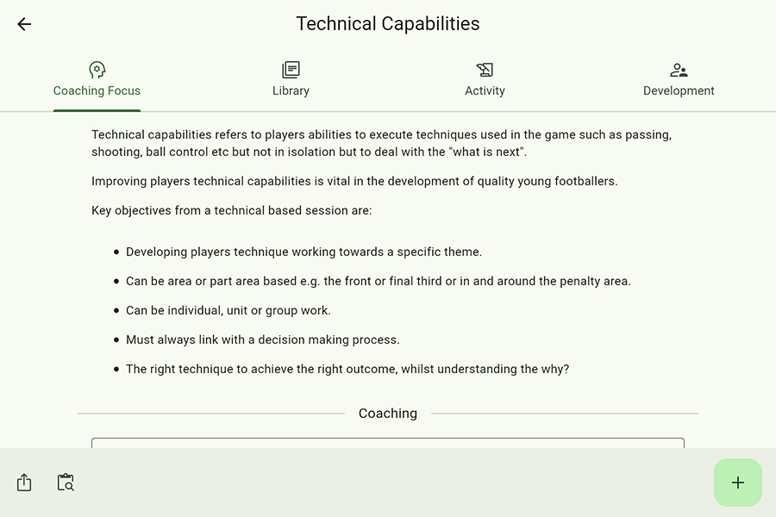
Task: Click the paragraph about quality young footballers
Action: tap(354, 181)
